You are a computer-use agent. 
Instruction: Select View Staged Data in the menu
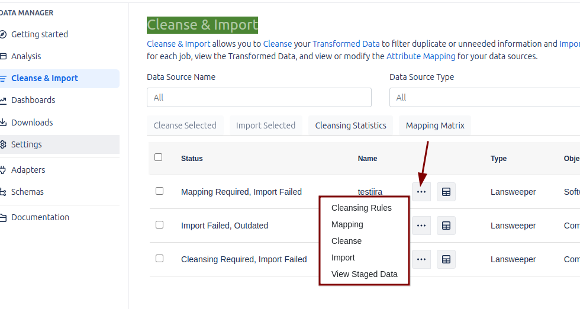tap(364, 274)
